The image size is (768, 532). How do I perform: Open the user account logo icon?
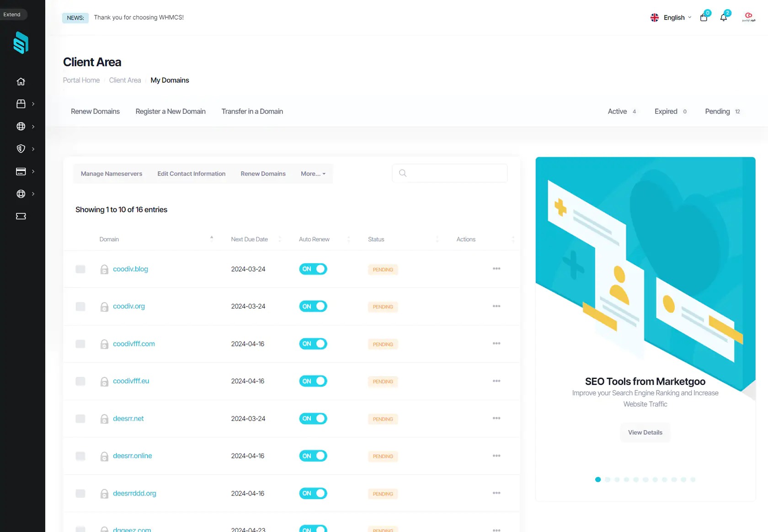click(748, 17)
